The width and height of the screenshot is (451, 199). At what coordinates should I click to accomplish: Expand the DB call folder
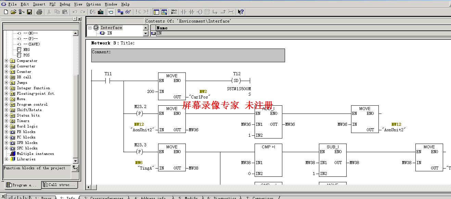click(7, 77)
